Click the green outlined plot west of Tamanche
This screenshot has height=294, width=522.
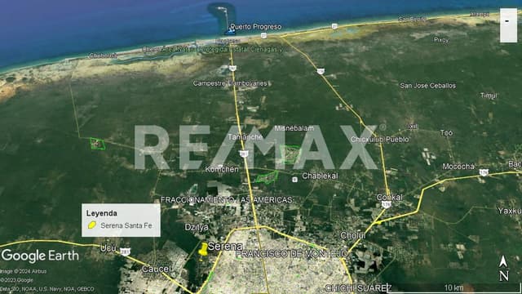pos(98,144)
